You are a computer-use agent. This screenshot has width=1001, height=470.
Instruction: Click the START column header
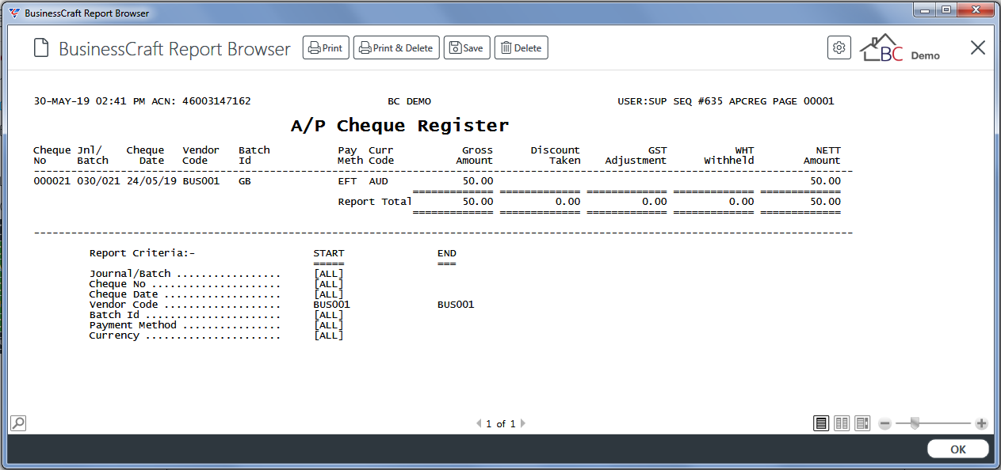[329, 254]
